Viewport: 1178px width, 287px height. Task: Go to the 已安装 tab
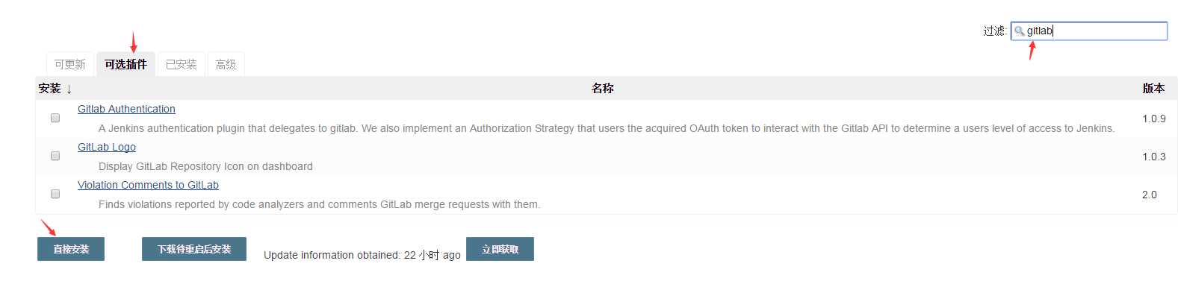coord(181,65)
